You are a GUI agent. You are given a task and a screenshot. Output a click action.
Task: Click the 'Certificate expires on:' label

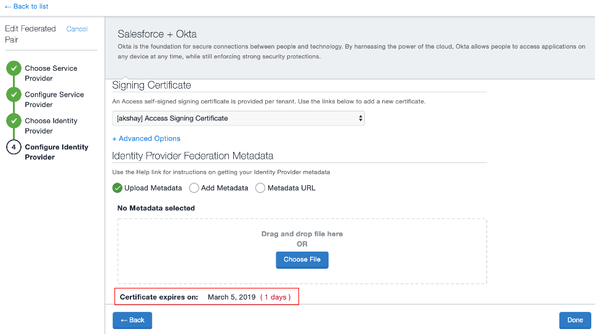(159, 297)
